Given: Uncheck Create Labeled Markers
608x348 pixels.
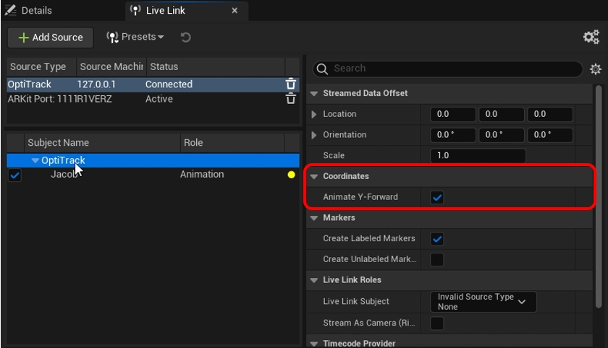Looking at the screenshot, I should coord(437,239).
